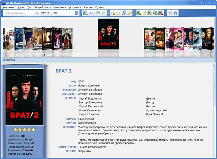Click the open database folder icon
The width and height of the screenshot is (217, 159).
click(x=118, y=13)
